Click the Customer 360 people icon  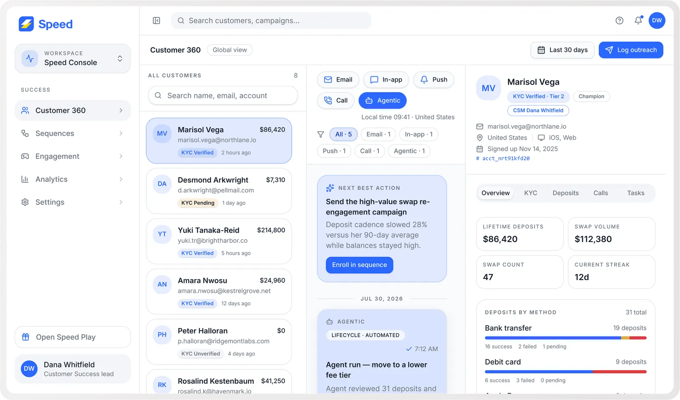pyautogui.click(x=25, y=110)
